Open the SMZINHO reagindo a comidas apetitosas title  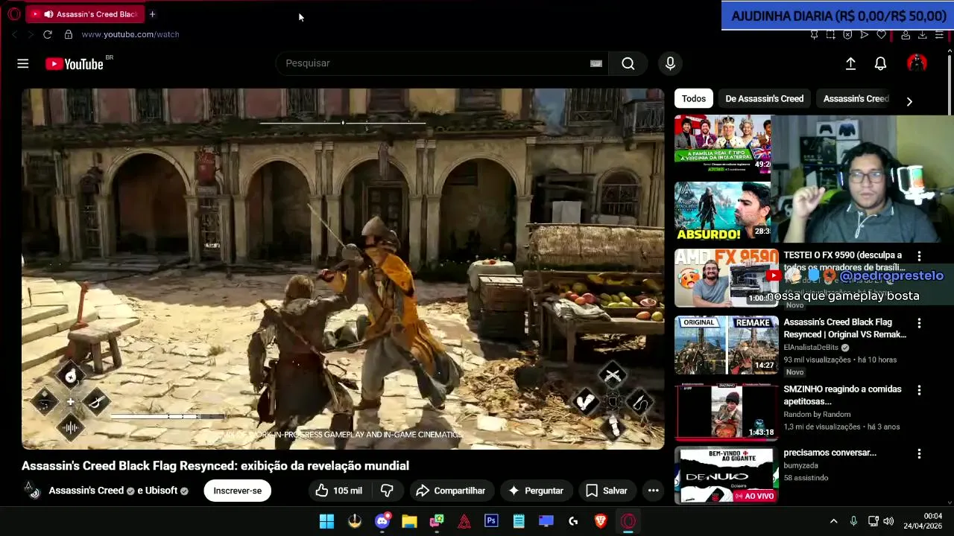[842, 395]
